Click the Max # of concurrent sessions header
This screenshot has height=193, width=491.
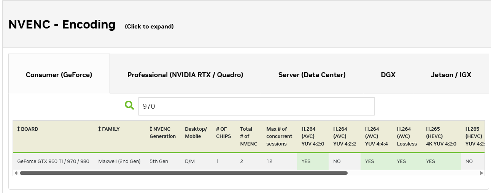[279, 136]
